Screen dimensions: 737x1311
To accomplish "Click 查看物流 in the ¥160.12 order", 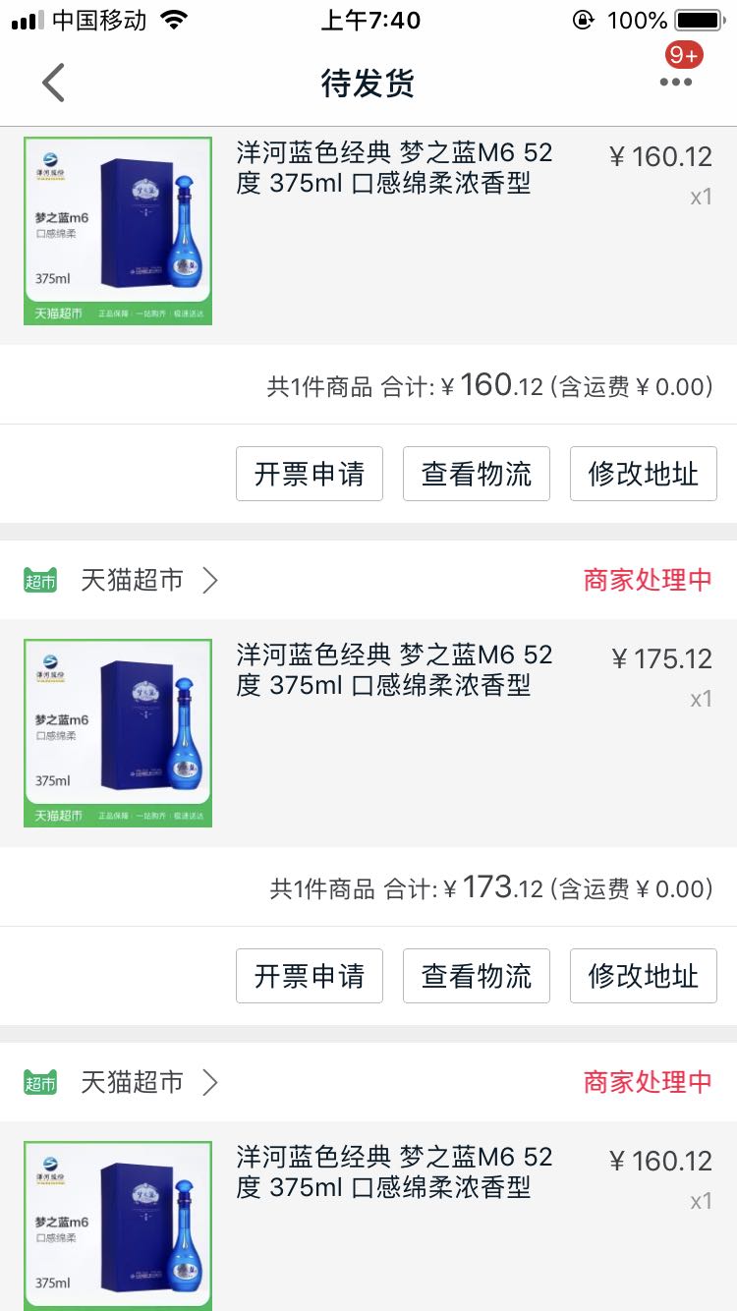I will pos(477,474).
